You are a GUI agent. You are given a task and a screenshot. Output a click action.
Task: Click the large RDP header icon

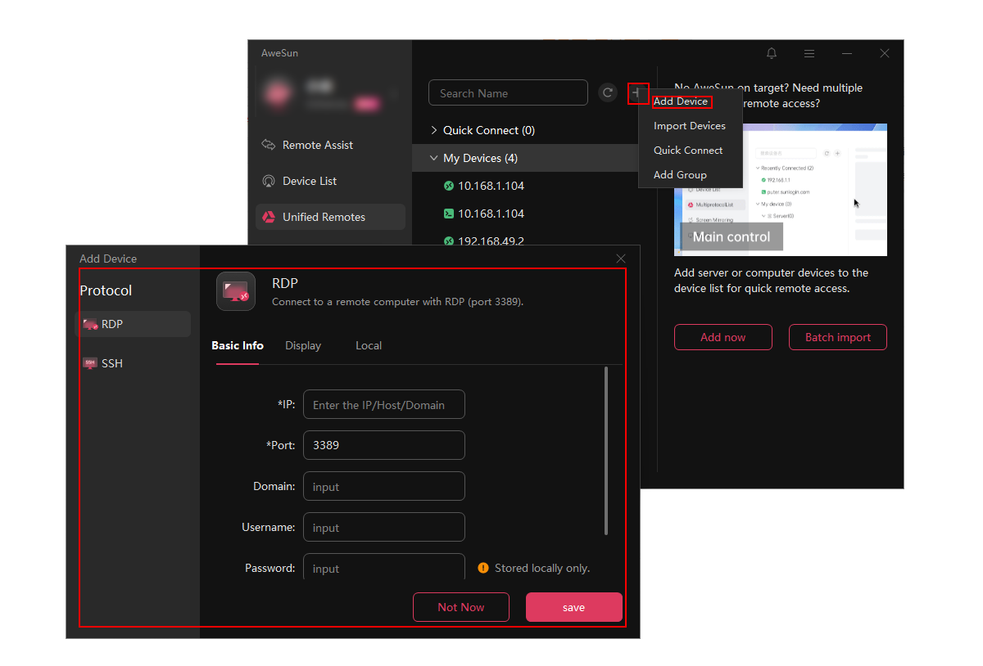(236, 291)
